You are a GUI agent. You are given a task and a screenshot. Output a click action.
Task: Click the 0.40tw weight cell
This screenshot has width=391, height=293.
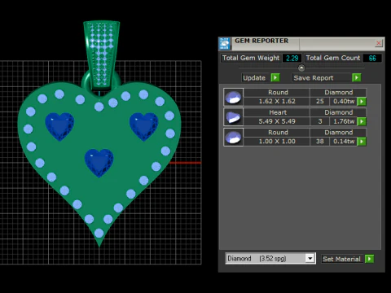coord(344,102)
